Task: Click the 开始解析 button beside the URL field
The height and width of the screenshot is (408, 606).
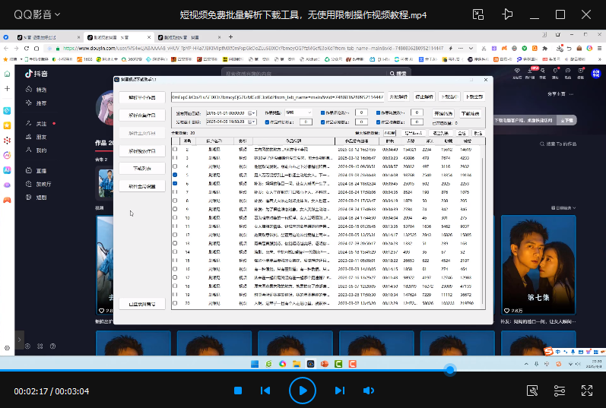Action: [x=398, y=96]
